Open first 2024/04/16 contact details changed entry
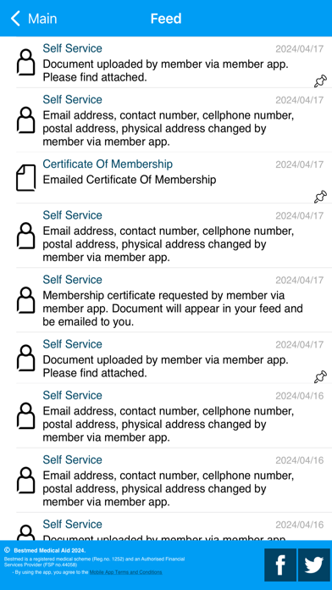Viewport: 332px width, 590px height. coord(174,415)
